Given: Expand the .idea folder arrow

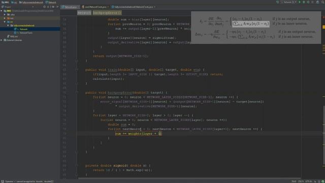Looking at the screenshot, I should 5,15.
